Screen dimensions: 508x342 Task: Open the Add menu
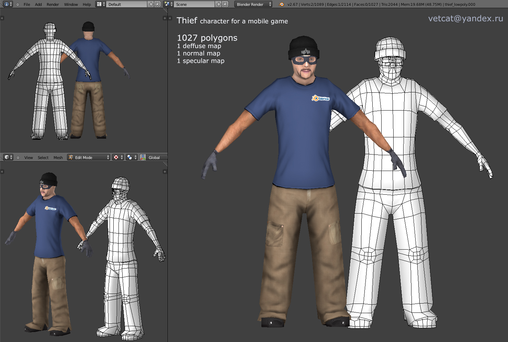(x=38, y=4)
